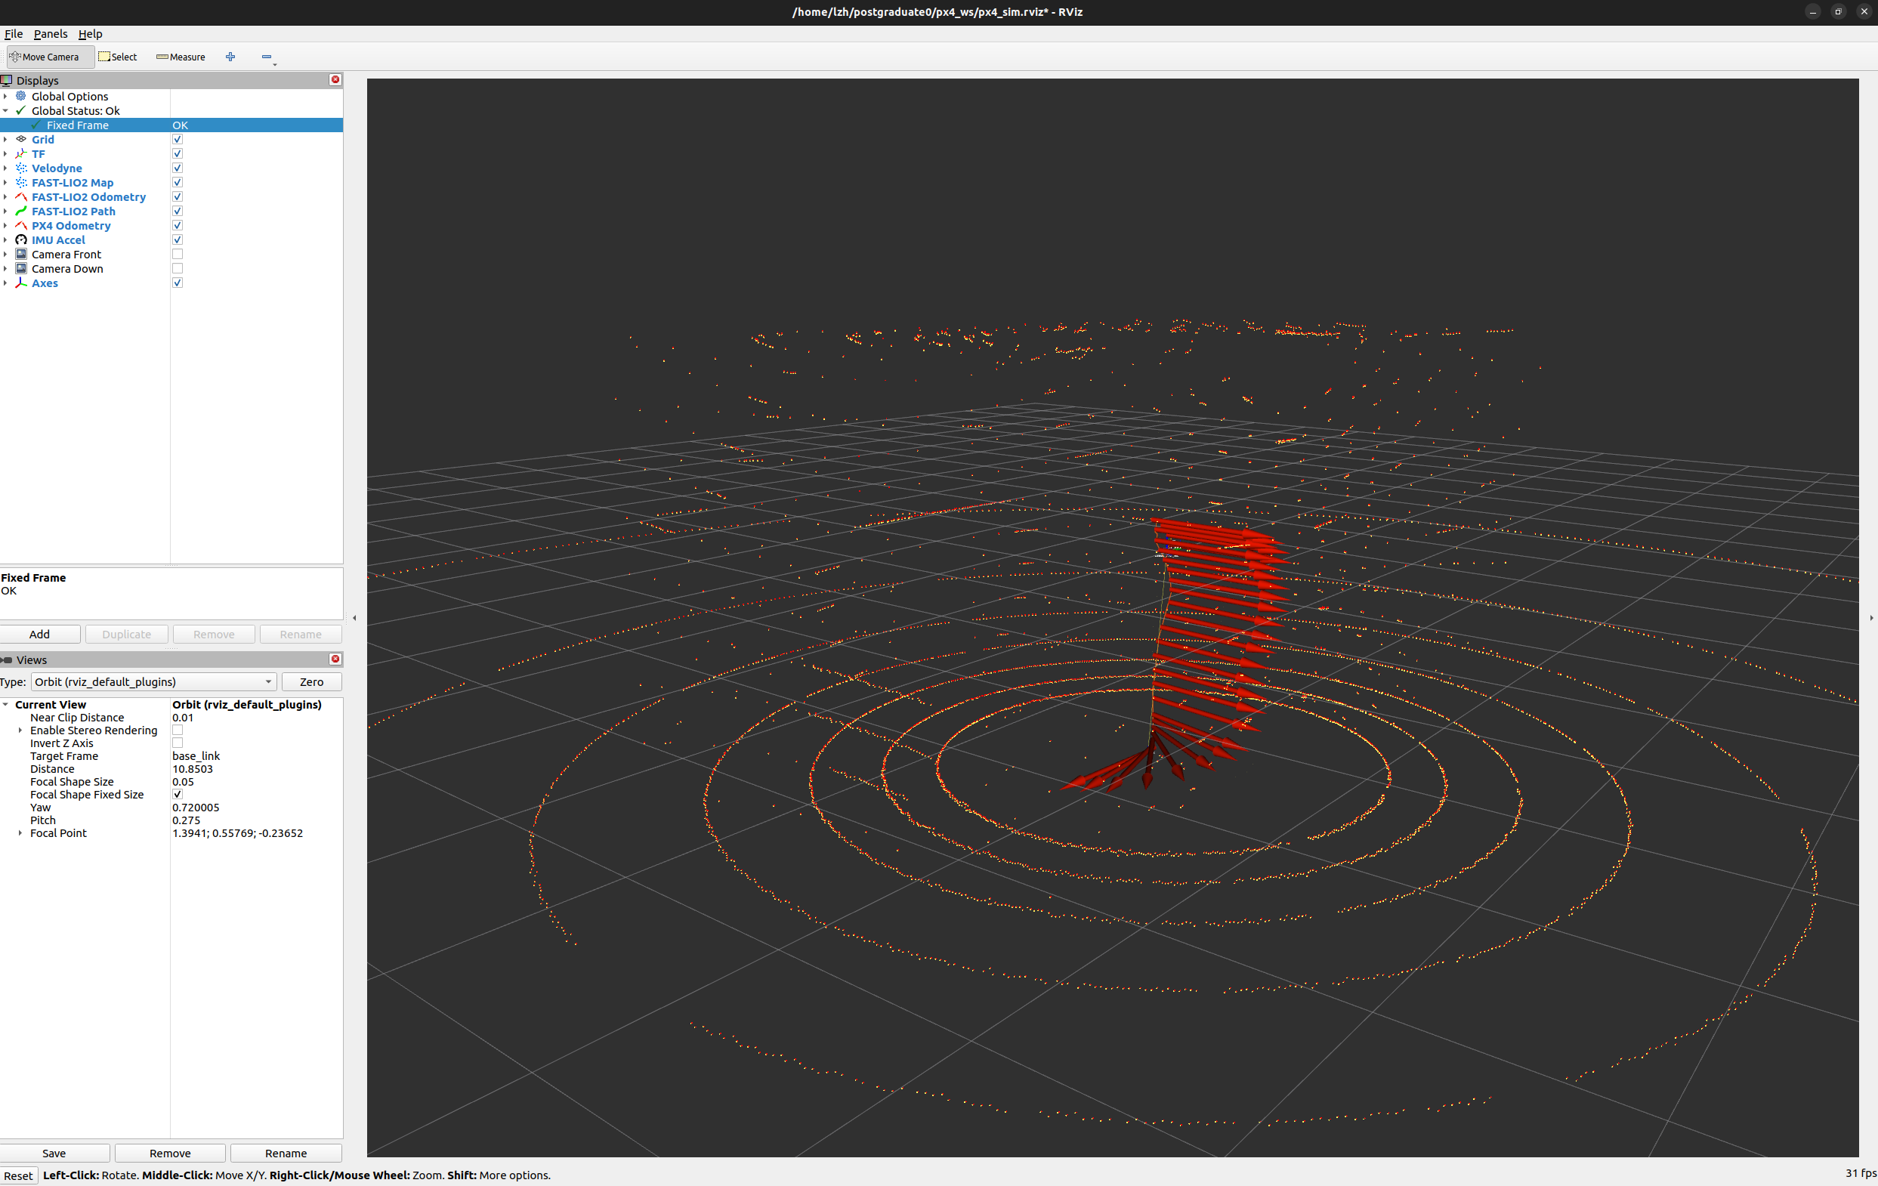Select the Move Camera tool
Screen dimensions: 1878x1186
(x=51, y=57)
